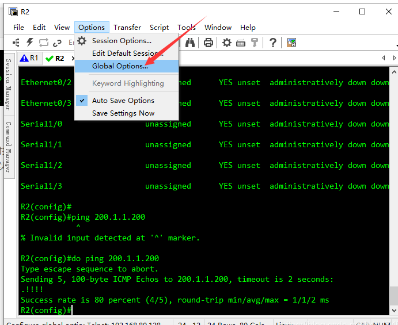The height and width of the screenshot is (325, 398).
Task: Click the terminal's vertical scrollbar
Action: (393, 190)
